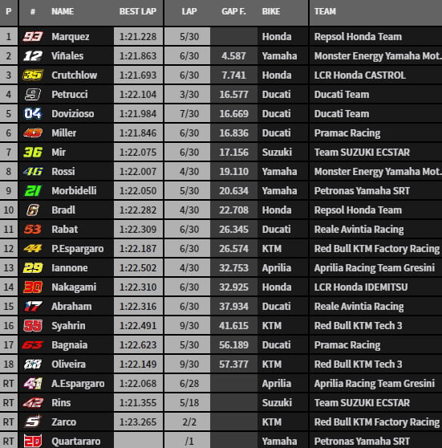Viewport: 442px width, 448px height.
Task: Click Iannone's yellow number 29 icon
Action: click(x=33, y=268)
